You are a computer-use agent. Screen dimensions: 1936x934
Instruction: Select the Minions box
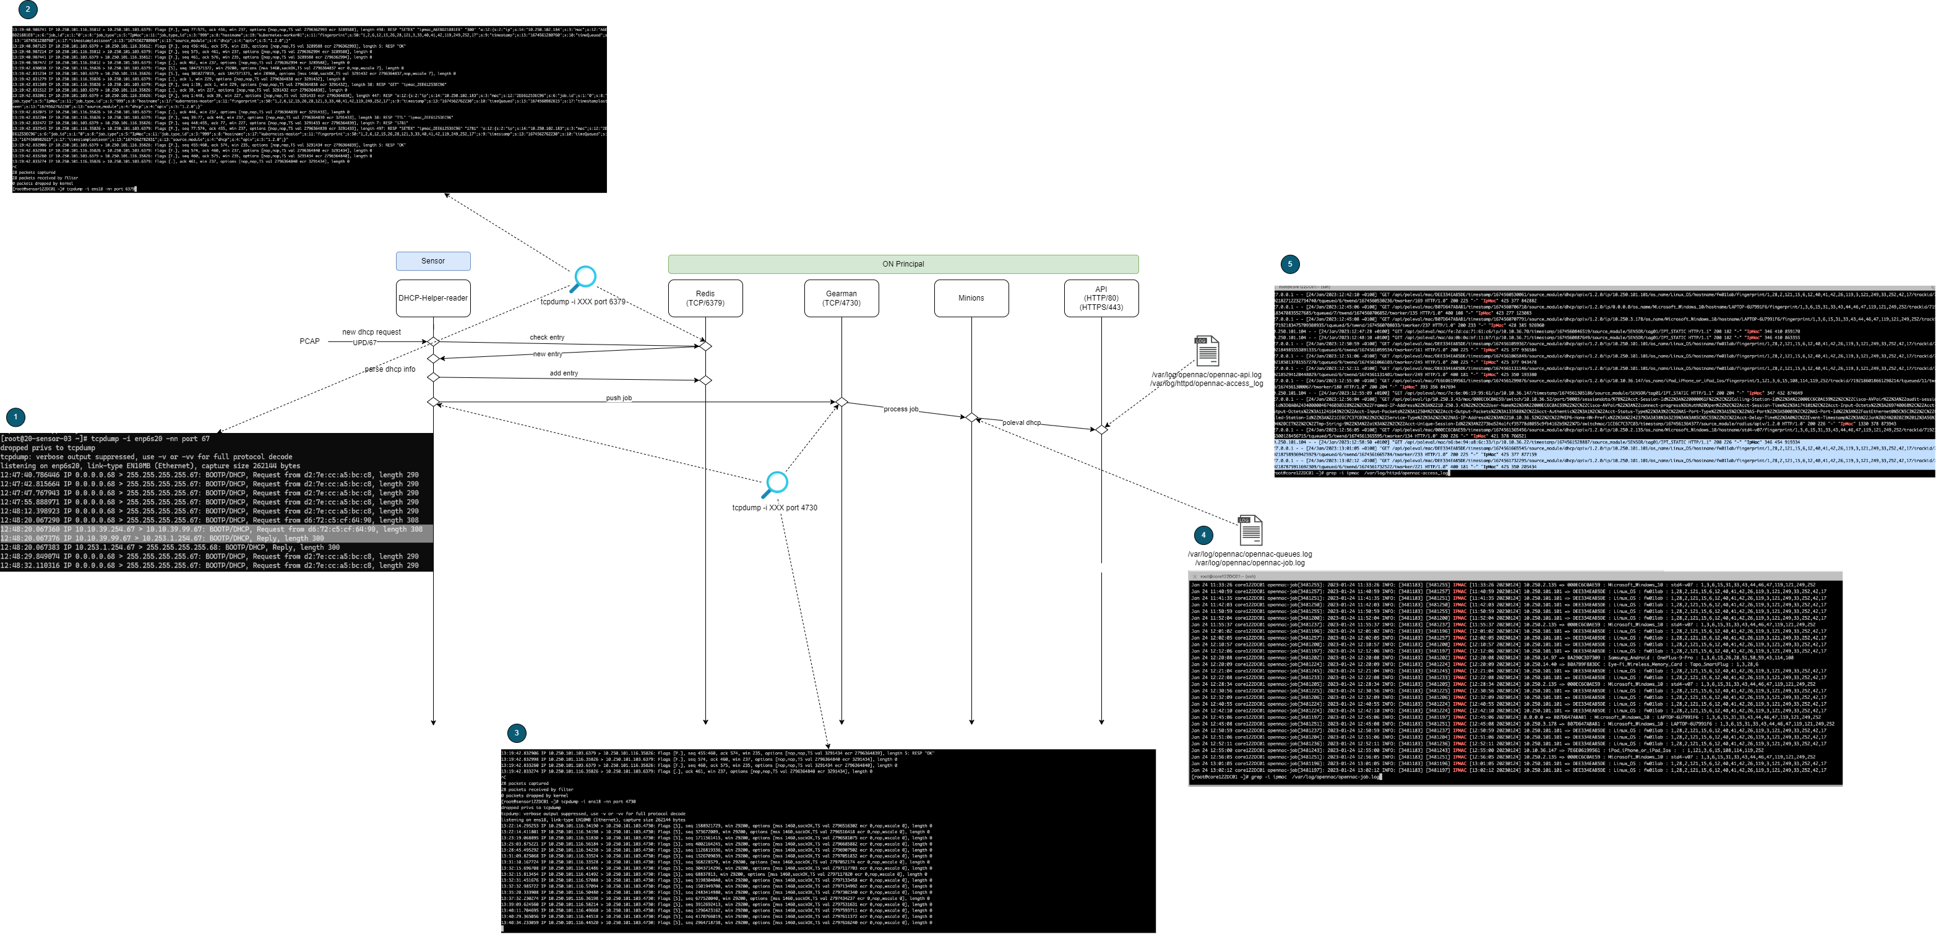(x=971, y=298)
